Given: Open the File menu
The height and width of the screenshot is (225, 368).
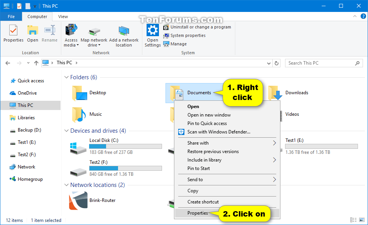Looking at the screenshot, I should coord(11,16).
